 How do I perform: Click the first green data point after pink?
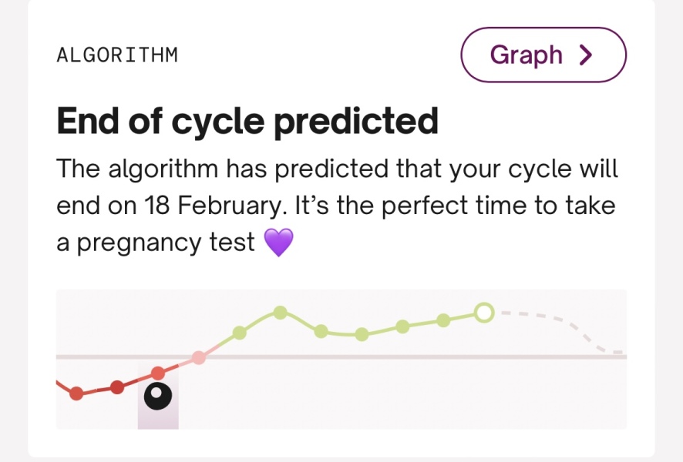pos(240,333)
